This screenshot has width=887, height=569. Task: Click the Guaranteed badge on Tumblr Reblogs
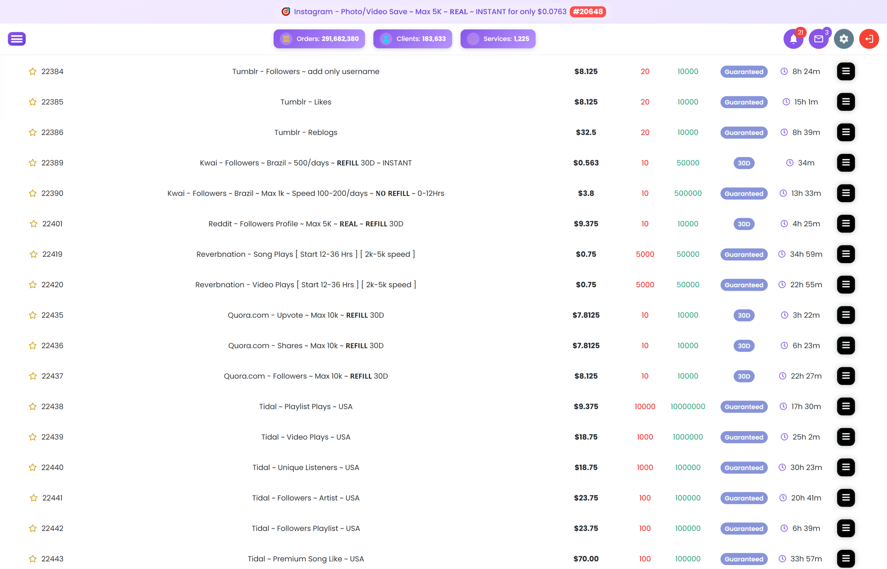tap(743, 132)
